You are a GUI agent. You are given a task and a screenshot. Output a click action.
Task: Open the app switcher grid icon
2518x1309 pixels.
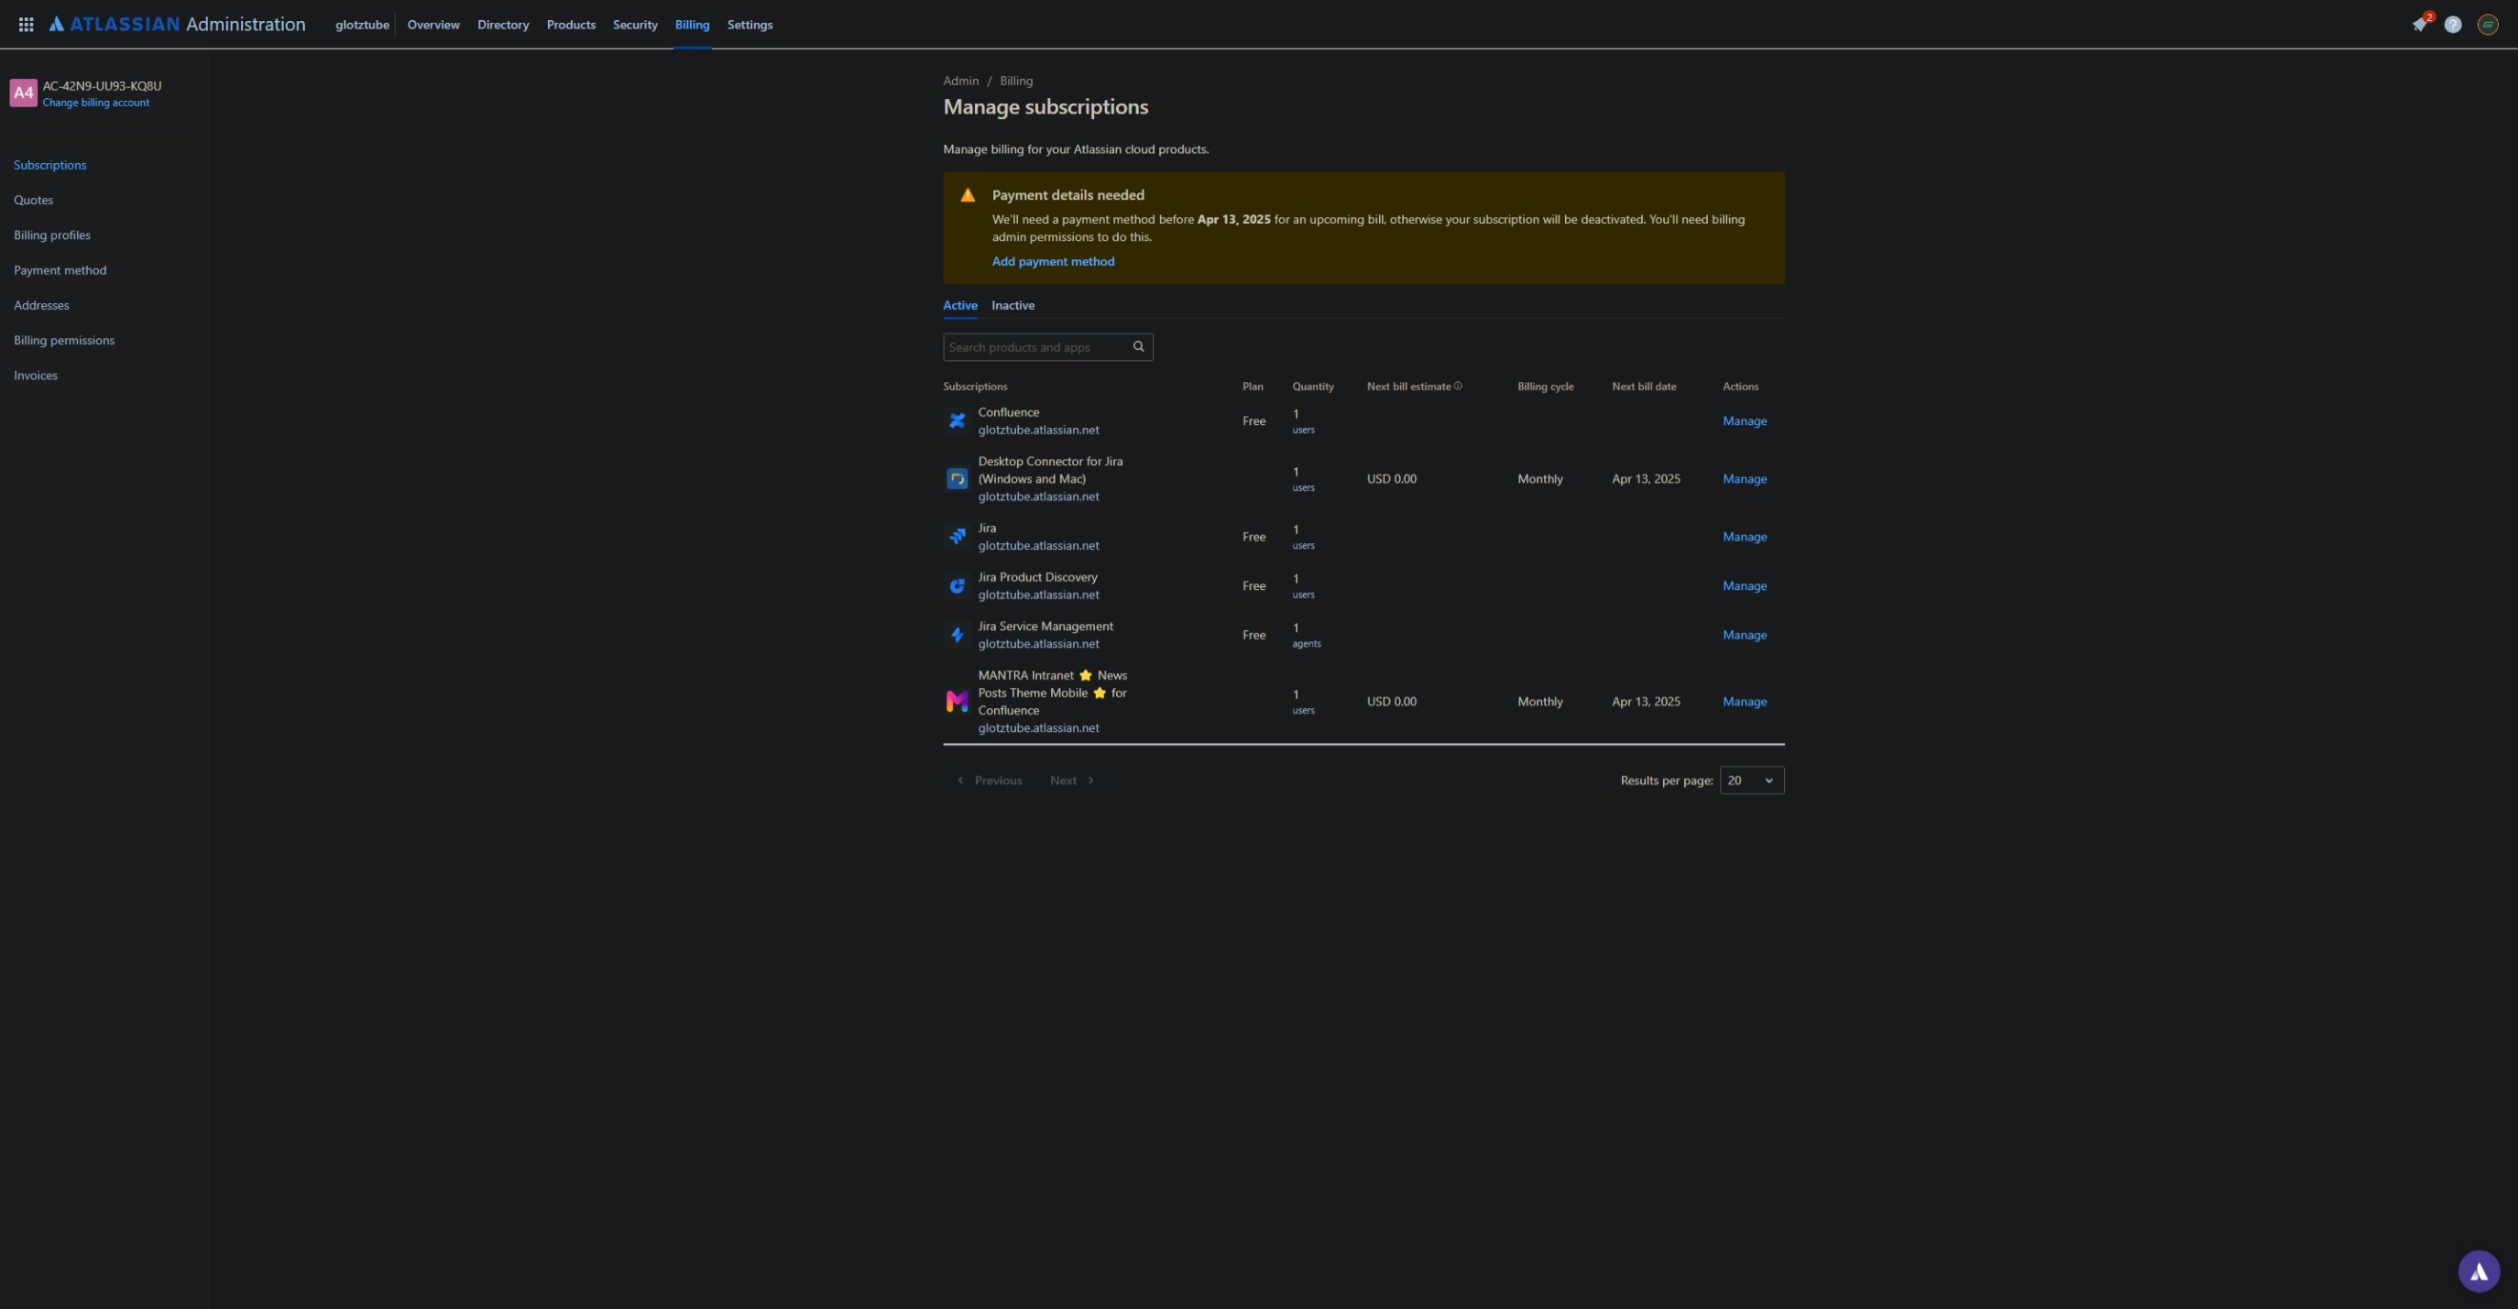click(27, 25)
